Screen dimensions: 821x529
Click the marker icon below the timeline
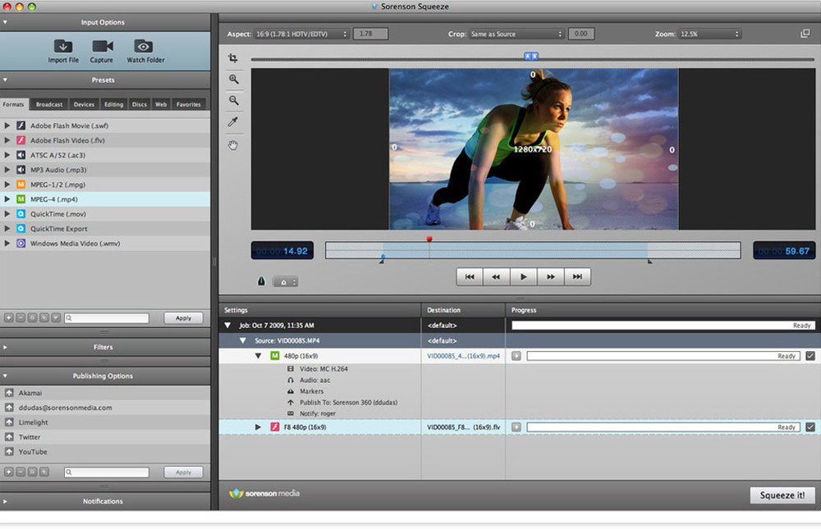[x=261, y=281]
